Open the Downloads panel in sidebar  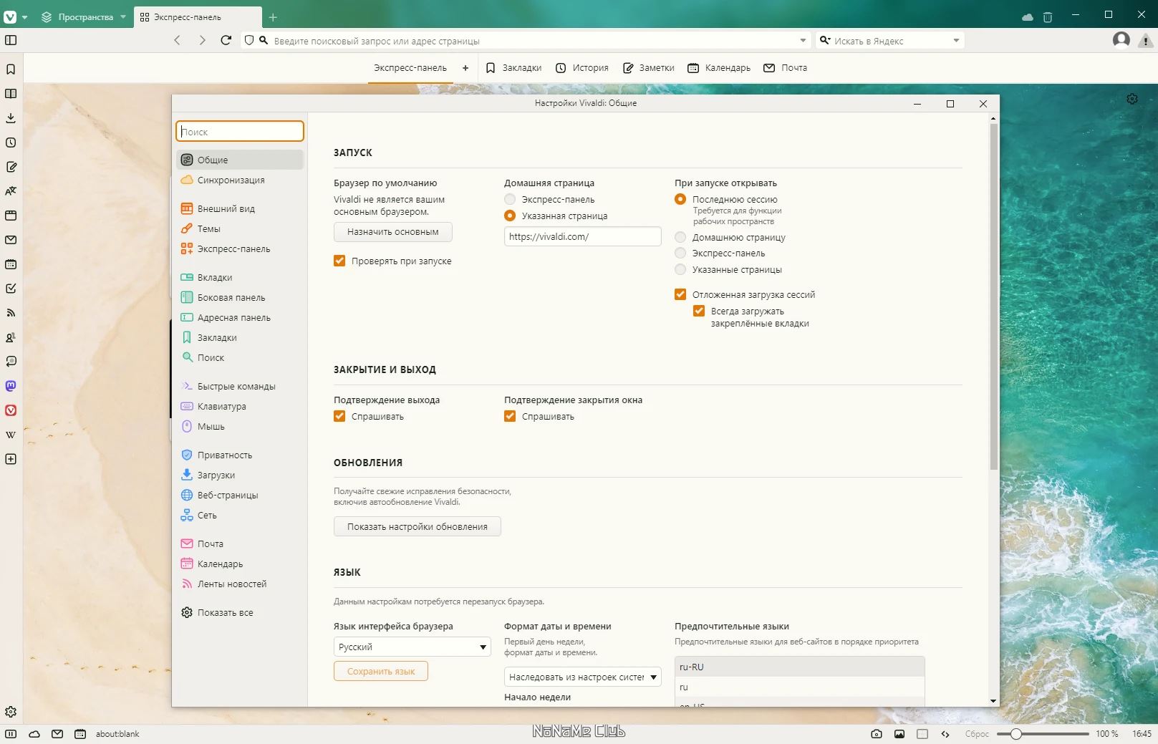tap(11, 118)
